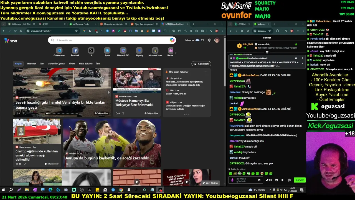355x200 pixels.
Task: Open the Alışveriş shopping shortcut
Action: (139, 52)
